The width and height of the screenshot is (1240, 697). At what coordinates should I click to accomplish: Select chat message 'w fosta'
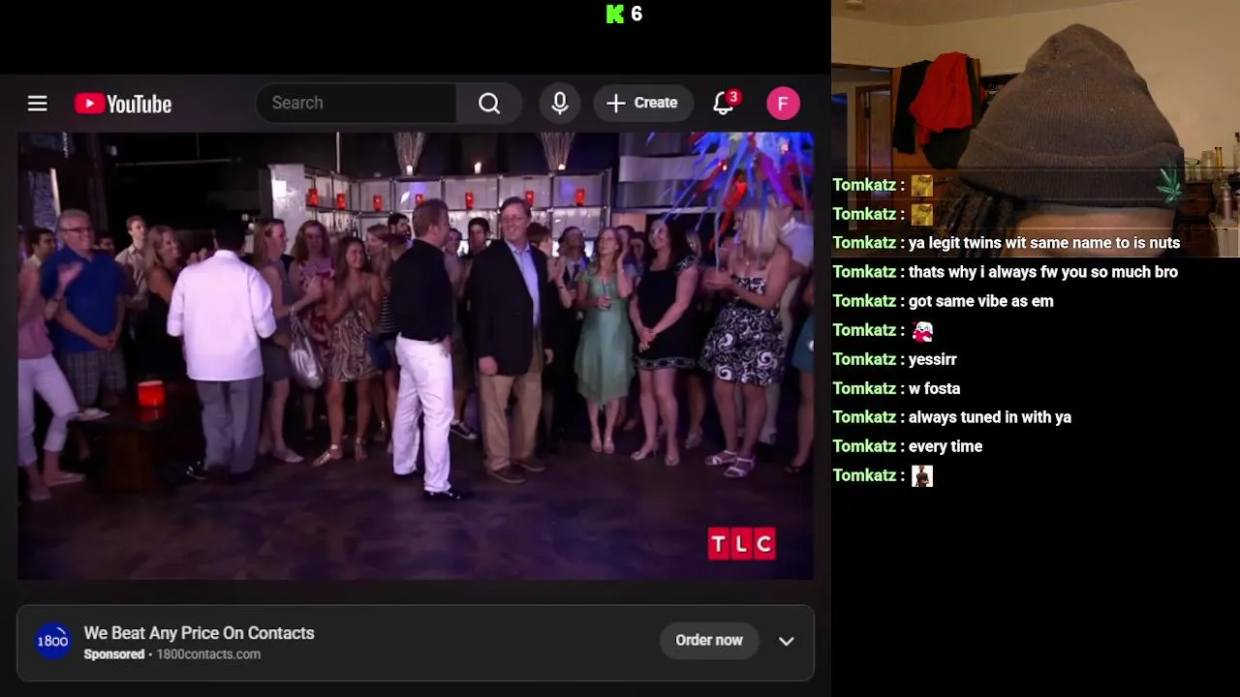tap(935, 388)
